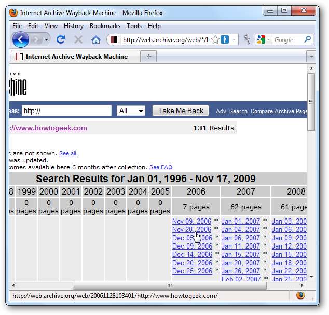Open the Adv. Search link

[231, 111]
